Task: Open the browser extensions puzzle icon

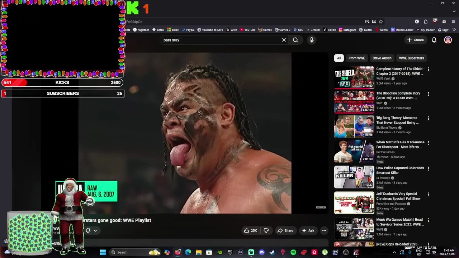Action: (x=426, y=21)
